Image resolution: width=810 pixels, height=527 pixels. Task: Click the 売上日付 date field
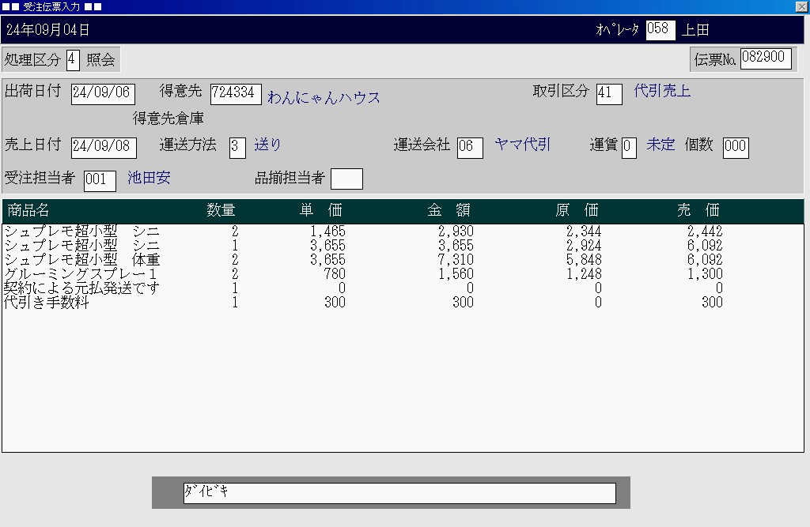click(103, 148)
